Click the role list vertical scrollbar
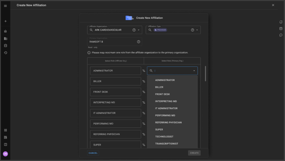The image size is (285, 161). (x=206, y=73)
